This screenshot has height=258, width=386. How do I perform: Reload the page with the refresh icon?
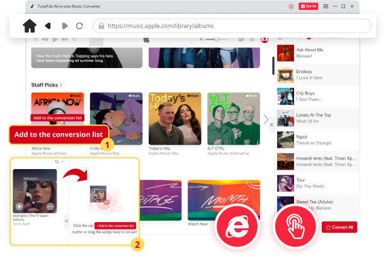(x=79, y=26)
